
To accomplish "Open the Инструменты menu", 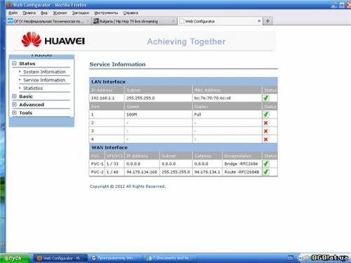I will tap(106, 13).
